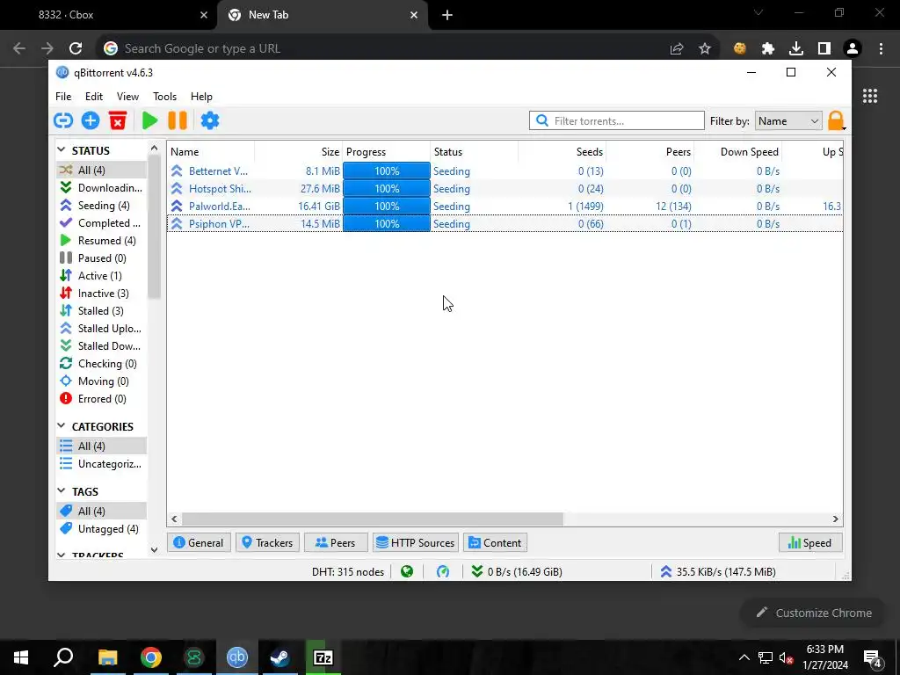
Task: Collapse the CATEGORIES section
Action: pyautogui.click(x=62, y=426)
